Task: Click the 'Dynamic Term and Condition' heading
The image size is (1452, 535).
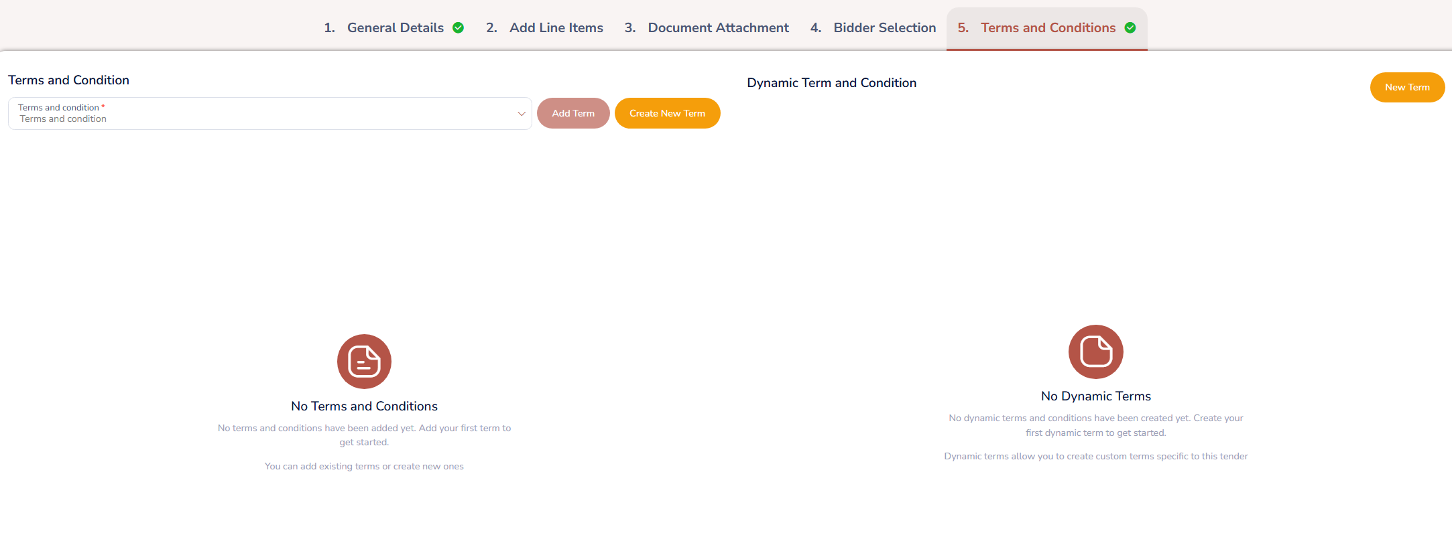Action: click(831, 82)
